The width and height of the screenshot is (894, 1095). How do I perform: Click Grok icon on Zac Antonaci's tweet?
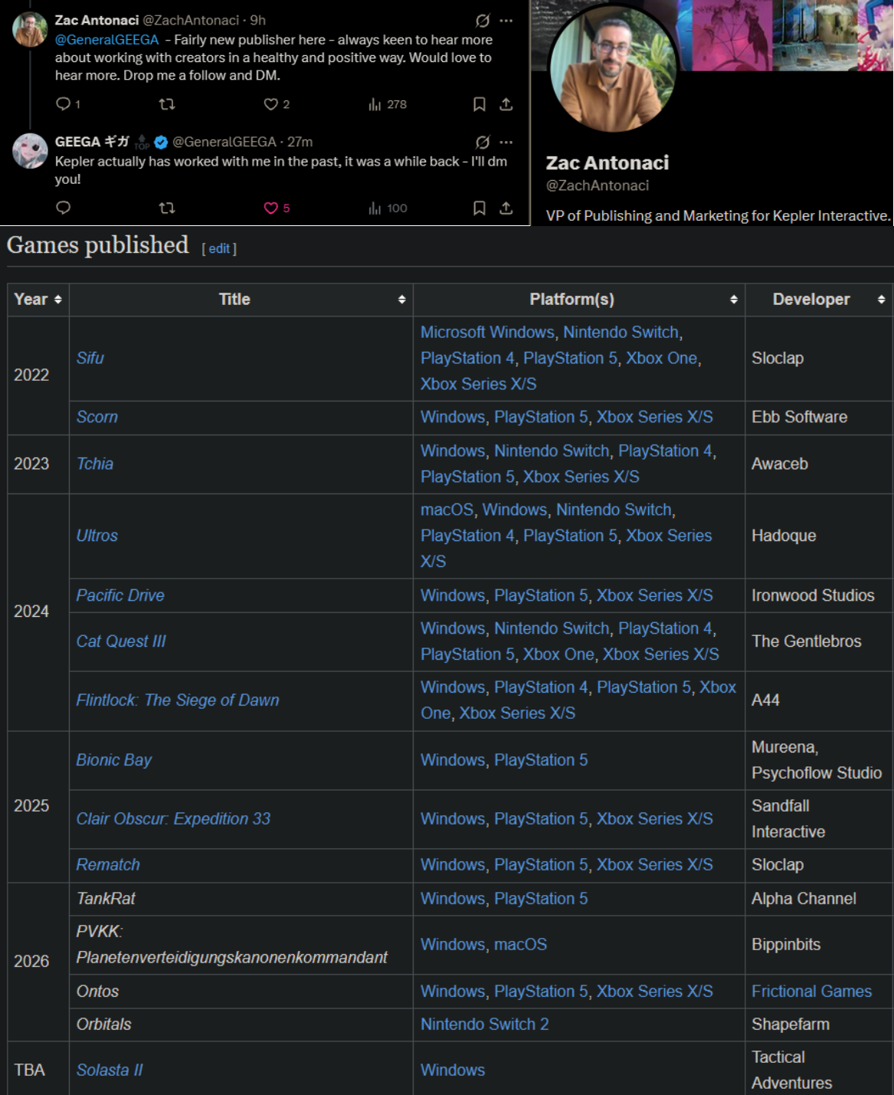(x=483, y=21)
